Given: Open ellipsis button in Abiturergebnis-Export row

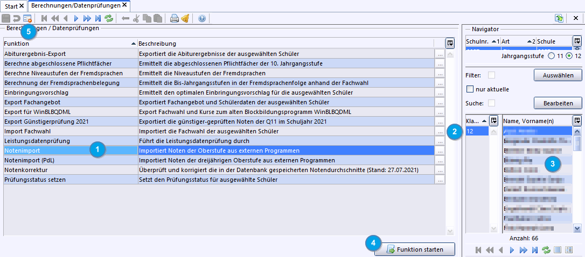Looking at the screenshot, I should pyautogui.click(x=440, y=54).
